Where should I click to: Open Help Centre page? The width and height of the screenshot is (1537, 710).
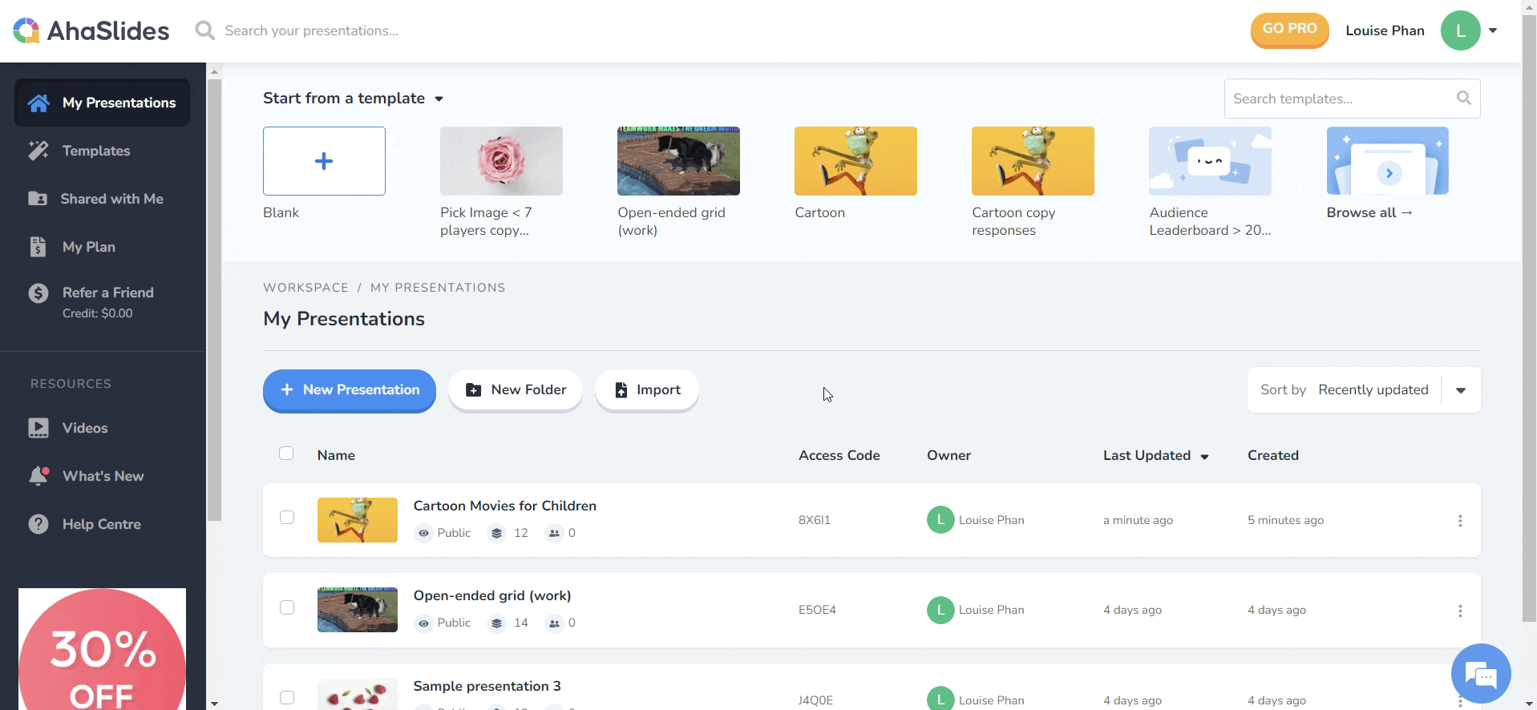coord(103,524)
